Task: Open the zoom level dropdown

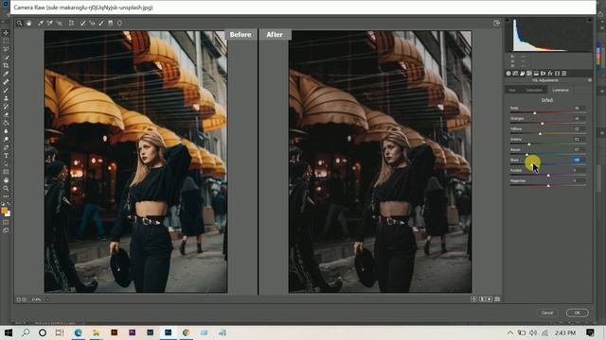Action: pos(47,299)
